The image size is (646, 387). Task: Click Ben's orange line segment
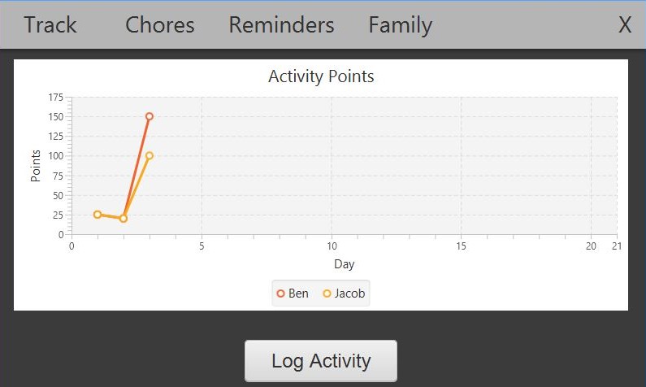point(137,167)
